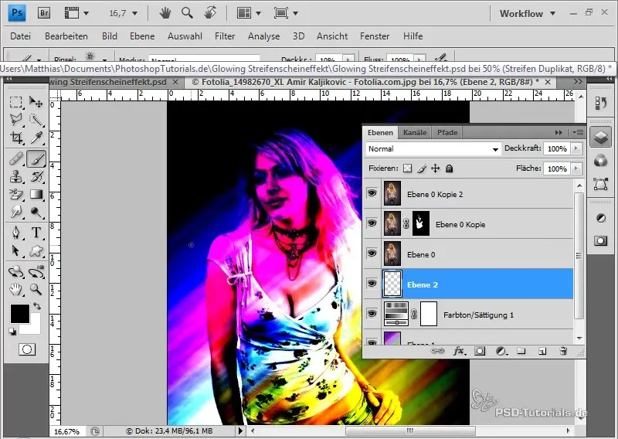Viewport: 618px width, 439px height.
Task: Select the Zoom tool in toolbox
Action: 36,290
